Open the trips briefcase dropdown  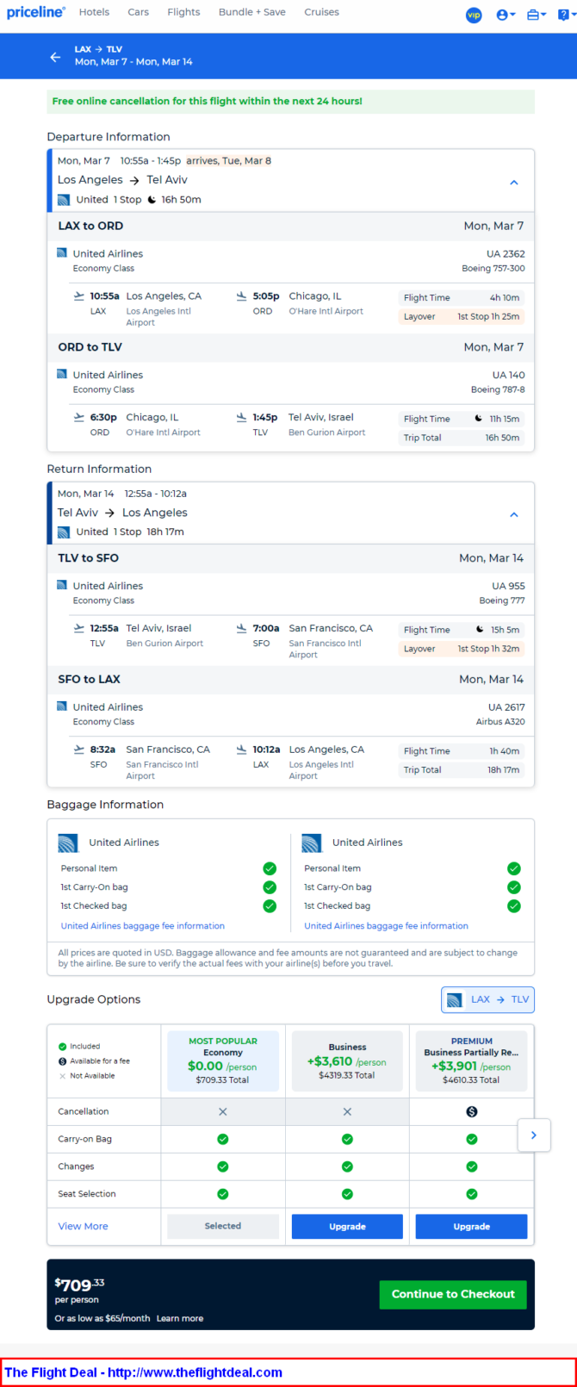coord(537,15)
